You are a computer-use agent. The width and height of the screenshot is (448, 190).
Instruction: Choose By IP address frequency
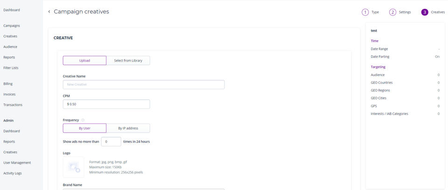click(128, 128)
